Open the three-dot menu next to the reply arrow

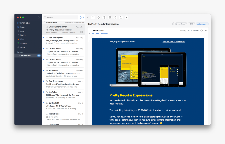[x=206, y=31]
